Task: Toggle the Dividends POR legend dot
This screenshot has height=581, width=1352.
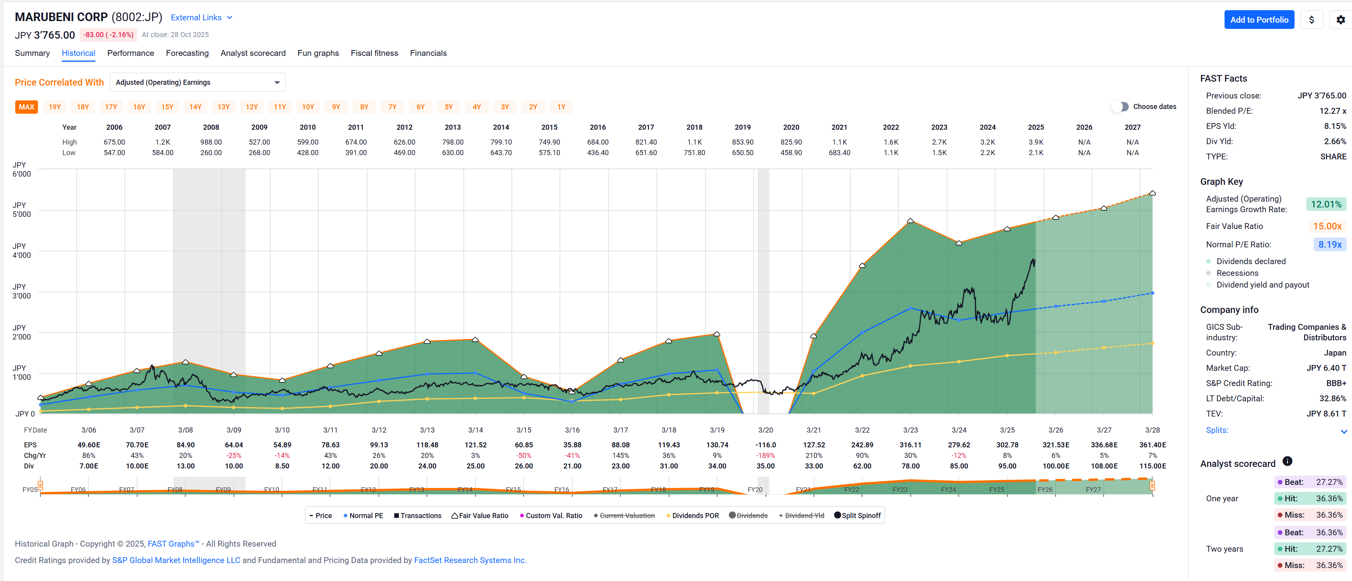Action: (692, 515)
